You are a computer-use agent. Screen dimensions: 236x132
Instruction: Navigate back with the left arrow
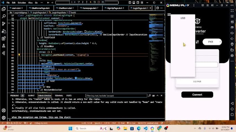[x=48, y=2]
